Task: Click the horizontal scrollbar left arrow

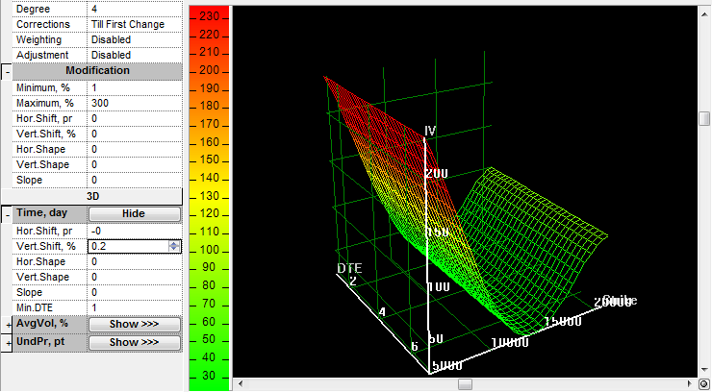Action: (x=240, y=384)
